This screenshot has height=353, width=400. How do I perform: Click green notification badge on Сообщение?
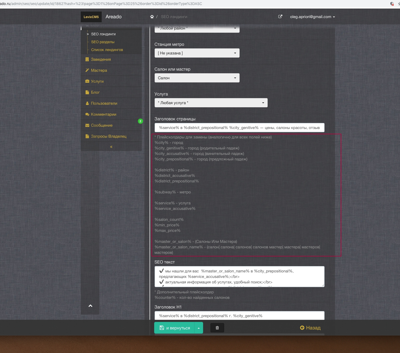click(140, 121)
